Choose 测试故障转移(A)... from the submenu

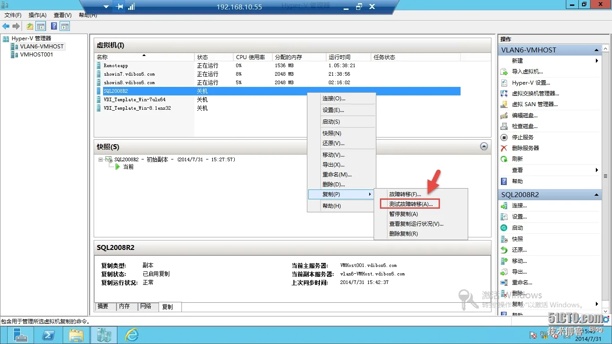click(410, 204)
